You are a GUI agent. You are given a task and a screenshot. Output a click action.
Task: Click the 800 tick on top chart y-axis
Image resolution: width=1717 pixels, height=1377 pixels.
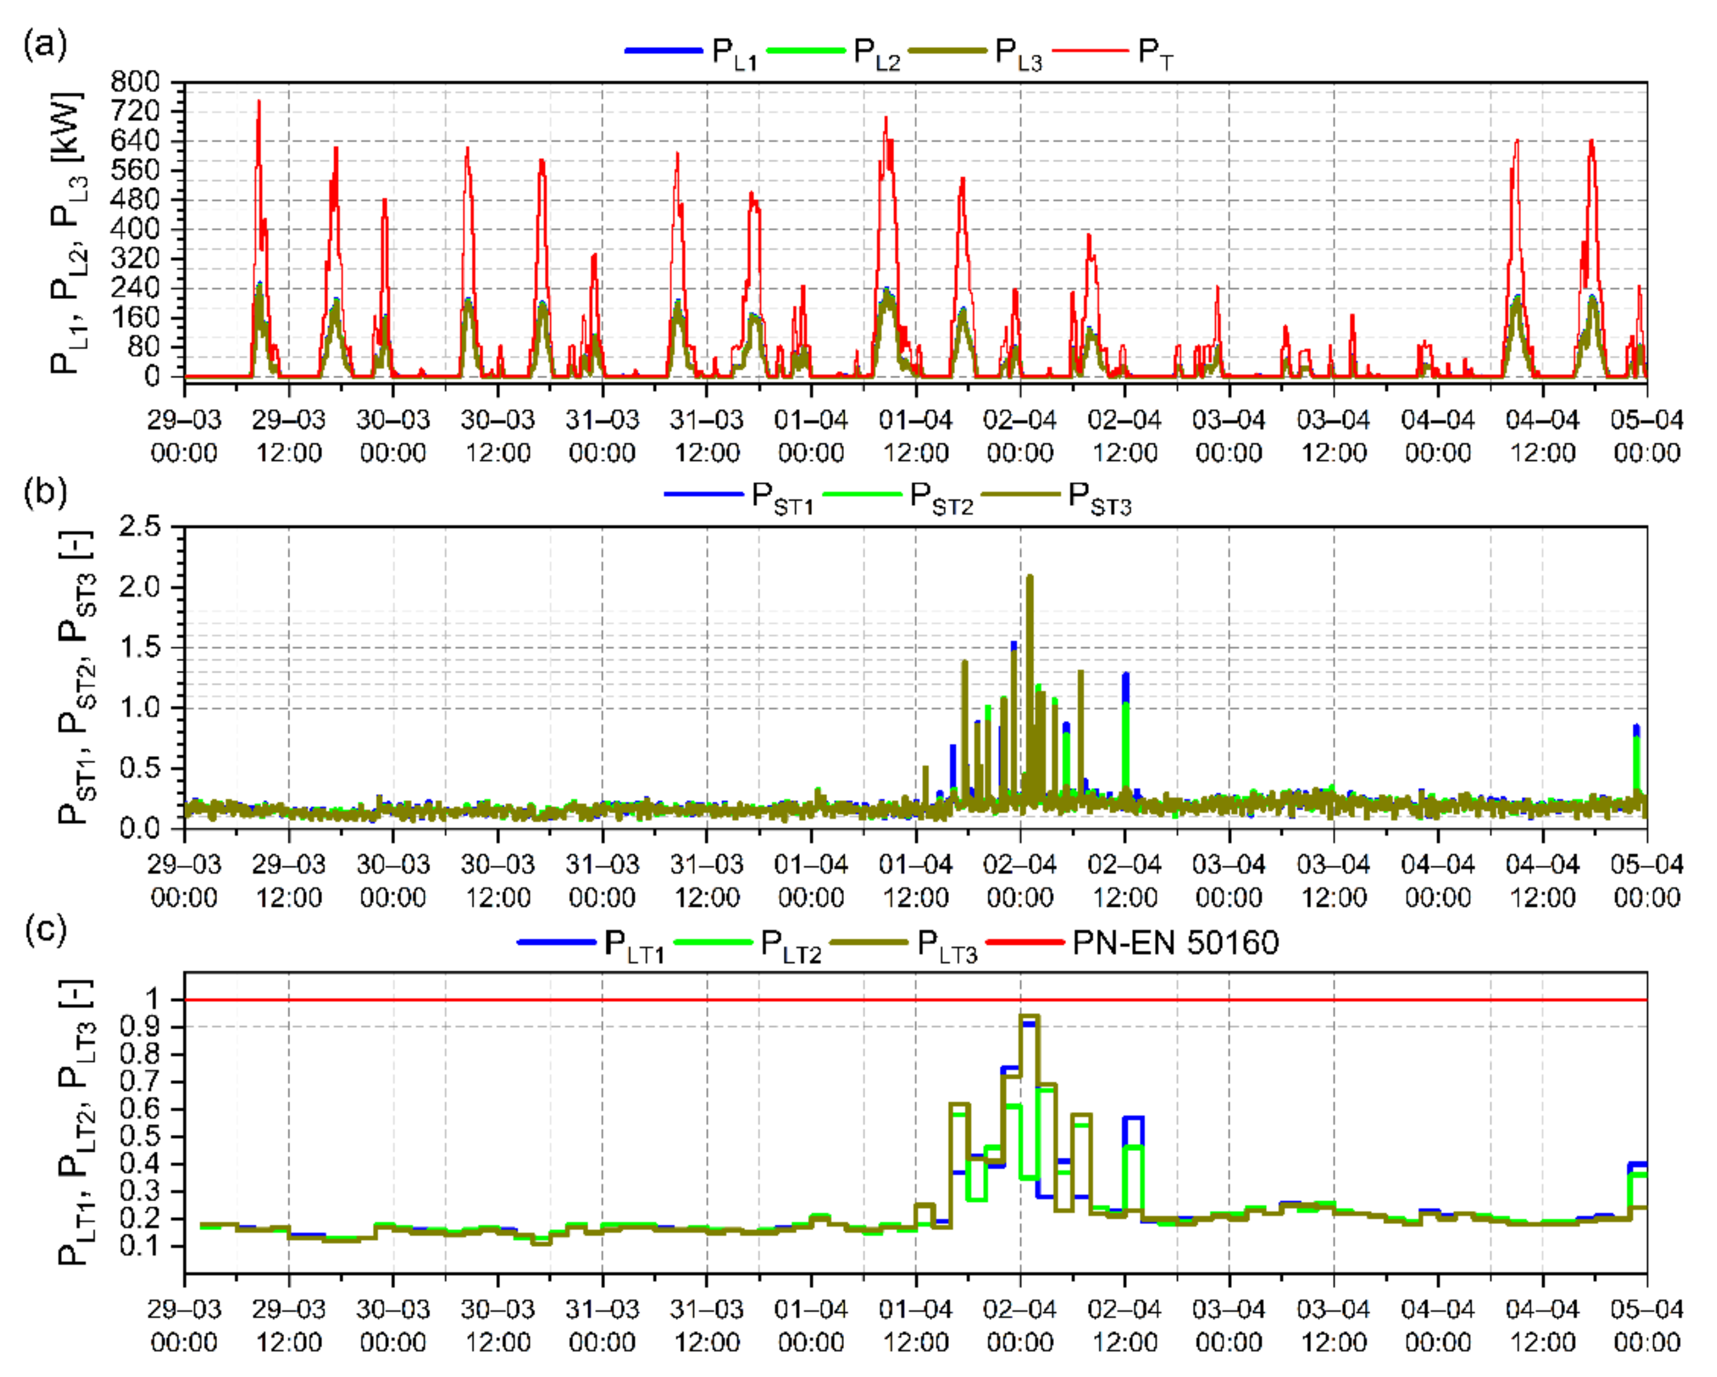click(x=136, y=81)
